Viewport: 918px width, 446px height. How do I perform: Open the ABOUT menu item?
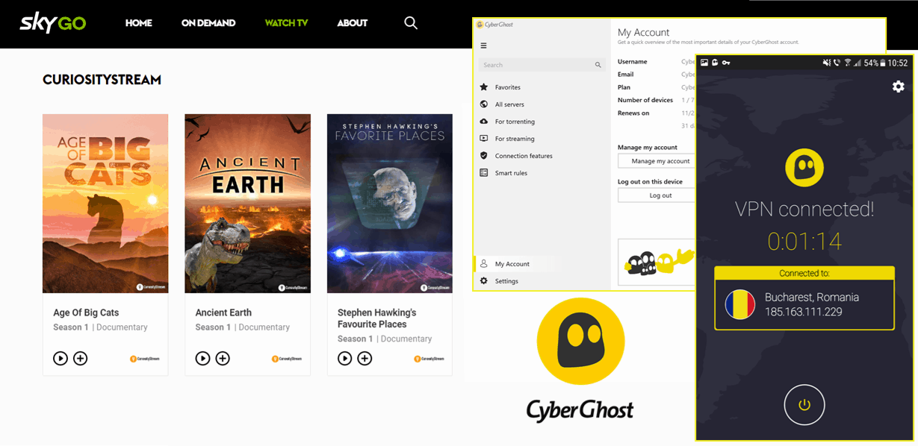(352, 23)
